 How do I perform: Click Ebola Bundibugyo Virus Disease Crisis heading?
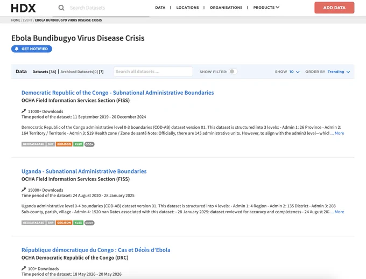[x=78, y=38]
